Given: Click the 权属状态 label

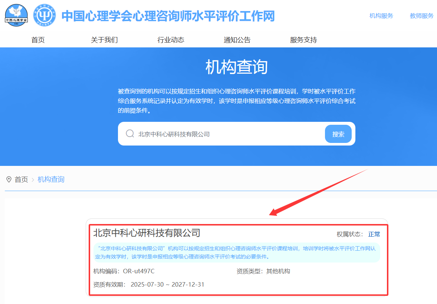Looking at the screenshot, I should [349, 234].
